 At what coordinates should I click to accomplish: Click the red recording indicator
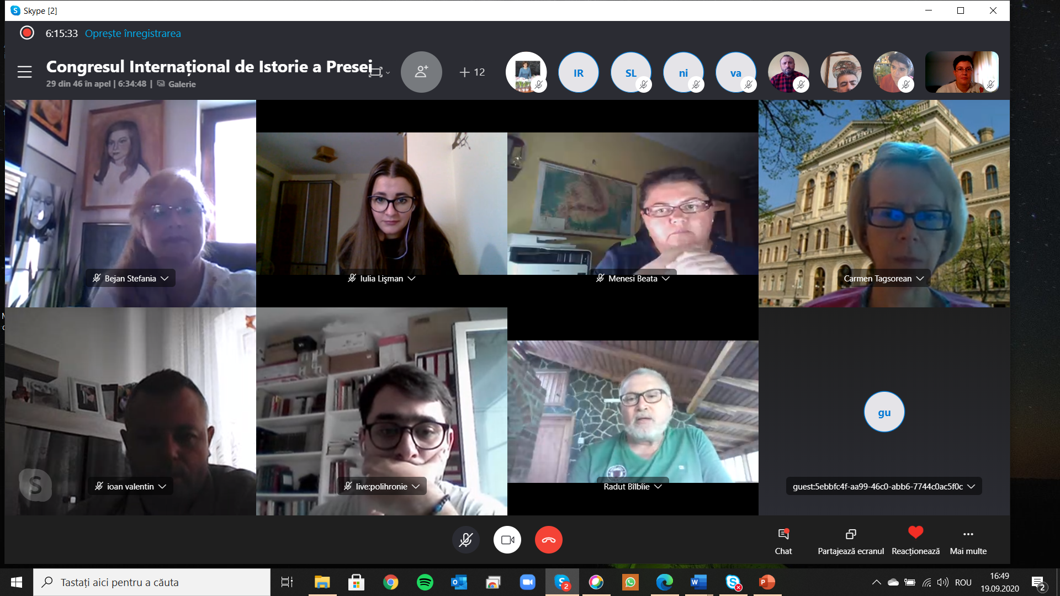tap(26, 33)
